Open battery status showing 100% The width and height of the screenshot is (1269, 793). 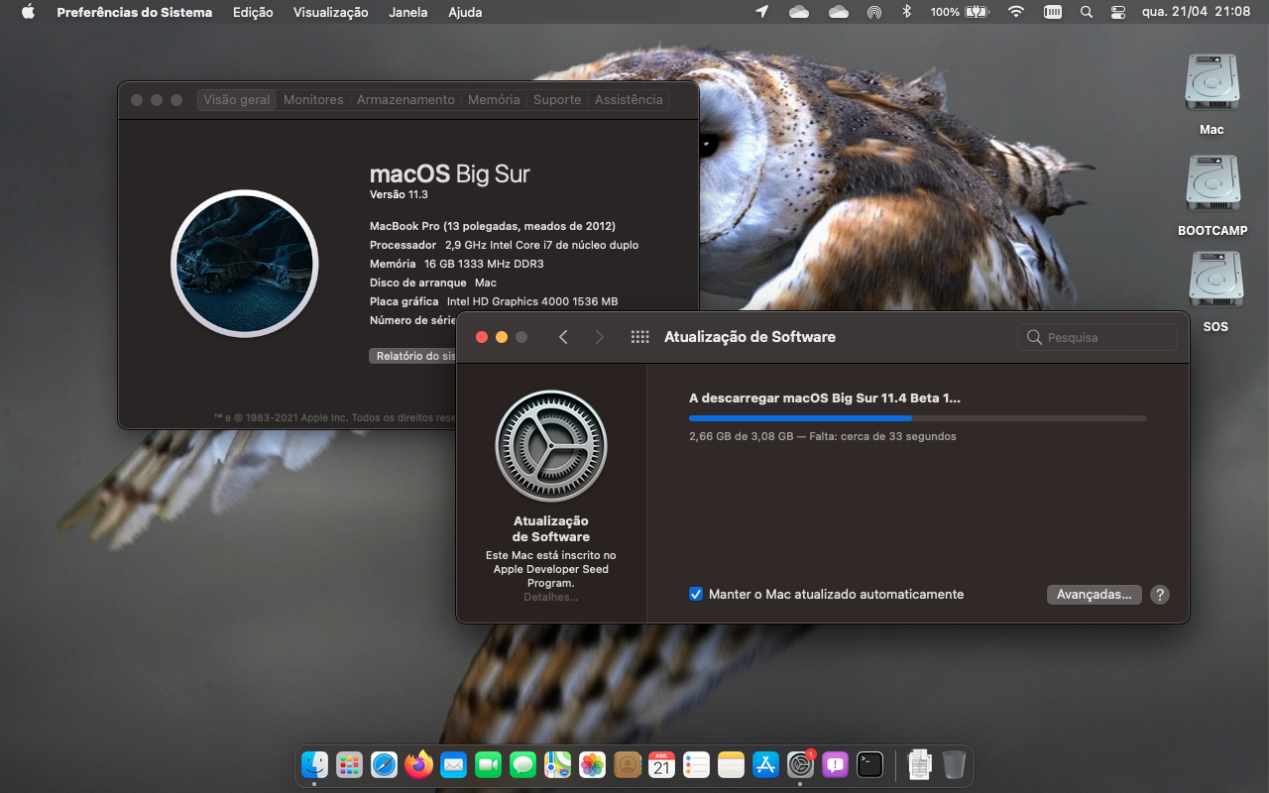click(960, 12)
